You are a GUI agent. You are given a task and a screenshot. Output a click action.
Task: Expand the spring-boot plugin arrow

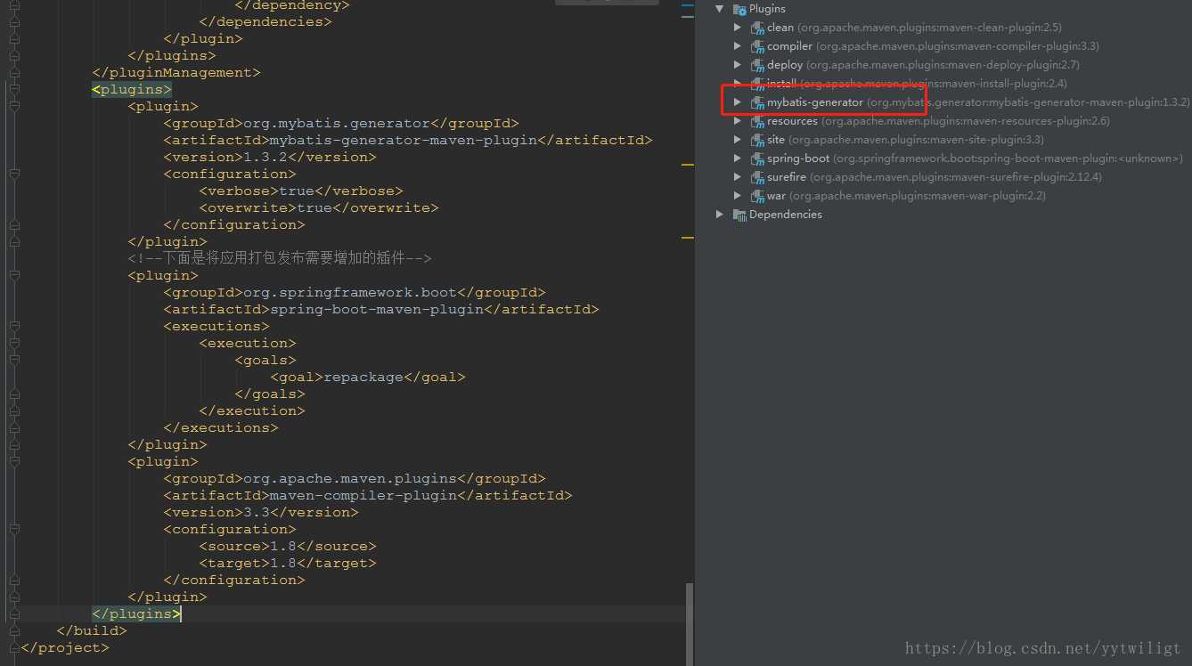[737, 158]
